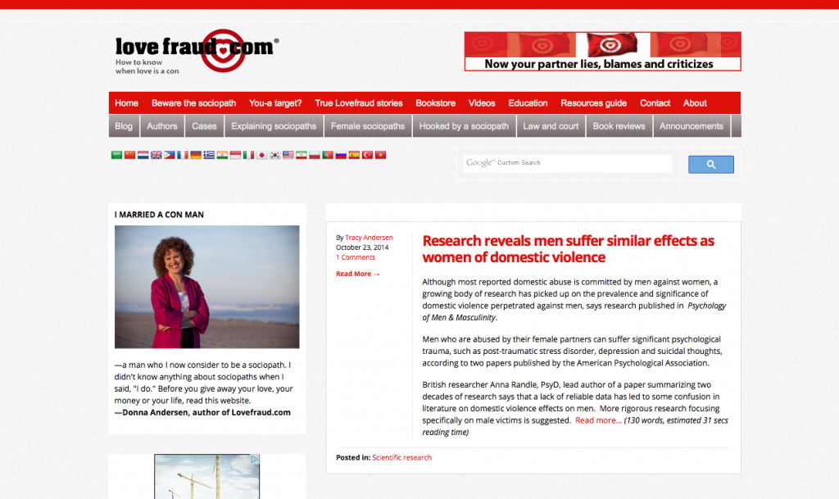Click the Saudi Arabia flag icon
The image size is (839, 499).
click(116, 155)
